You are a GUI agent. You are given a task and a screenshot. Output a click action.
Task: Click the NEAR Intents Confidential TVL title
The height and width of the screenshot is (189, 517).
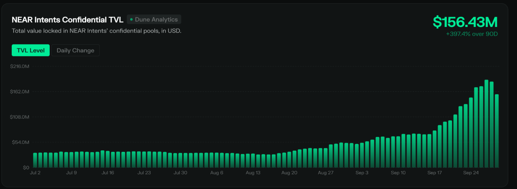[x=68, y=20]
